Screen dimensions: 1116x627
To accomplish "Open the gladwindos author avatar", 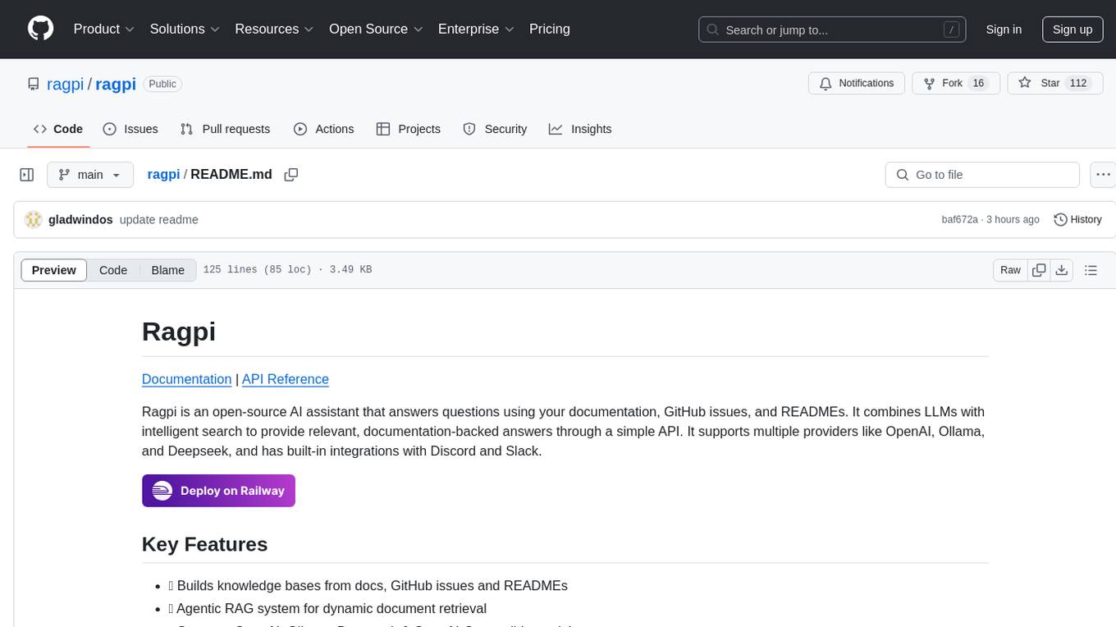I will tap(34, 219).
